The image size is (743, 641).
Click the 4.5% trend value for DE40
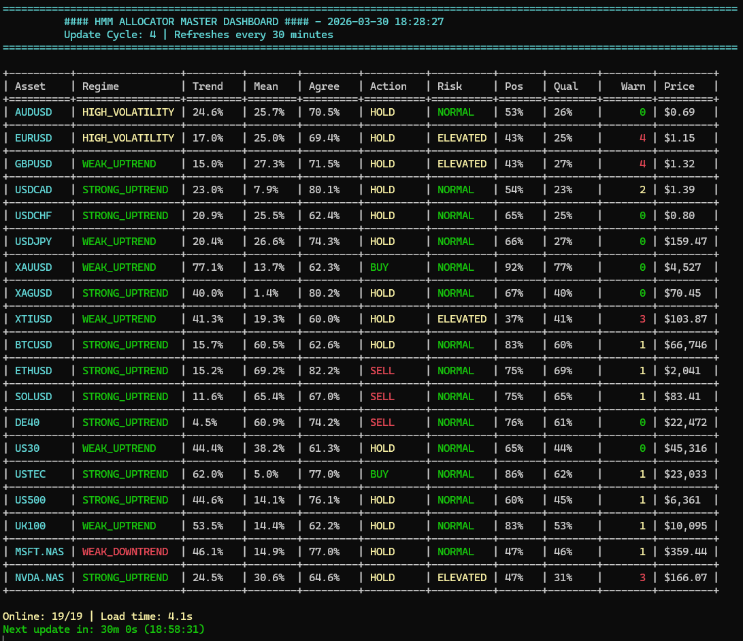point(205,423)
